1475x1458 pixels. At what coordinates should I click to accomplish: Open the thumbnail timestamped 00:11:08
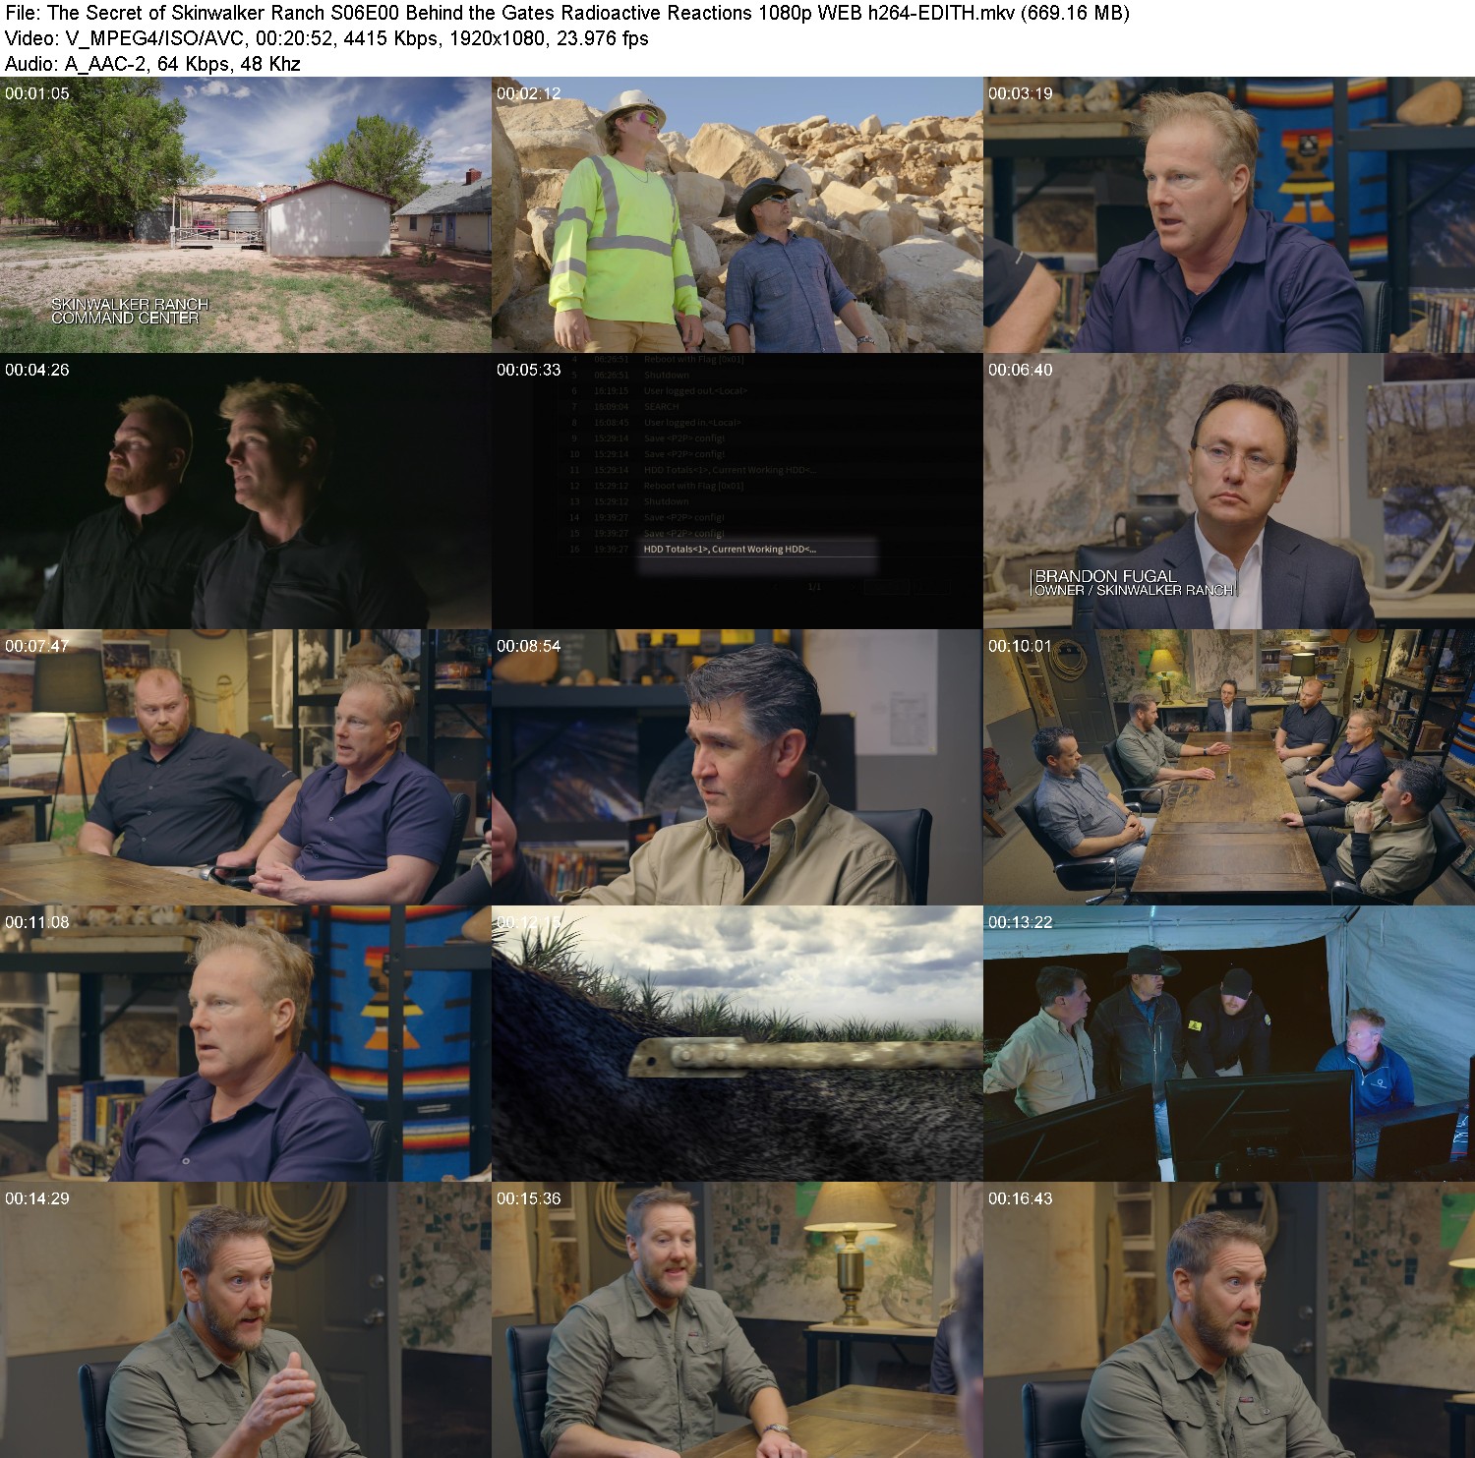pos(246,1044)
